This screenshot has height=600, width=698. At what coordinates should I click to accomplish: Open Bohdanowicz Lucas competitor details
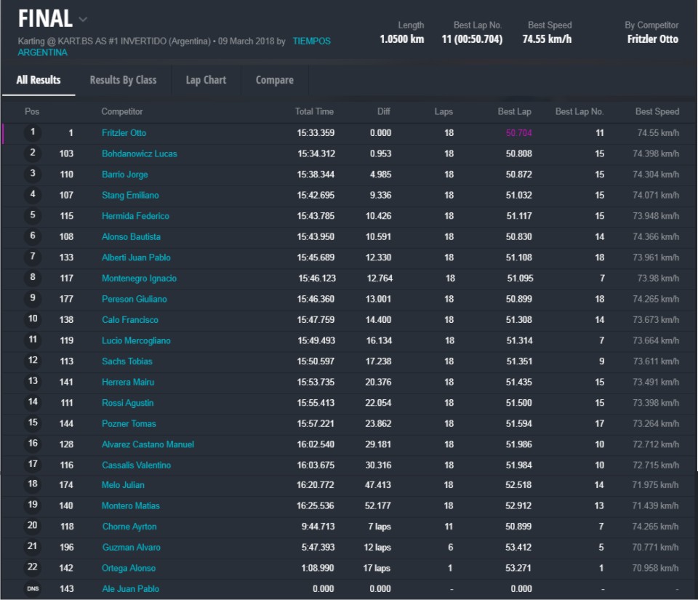click(x=139, y=153)
